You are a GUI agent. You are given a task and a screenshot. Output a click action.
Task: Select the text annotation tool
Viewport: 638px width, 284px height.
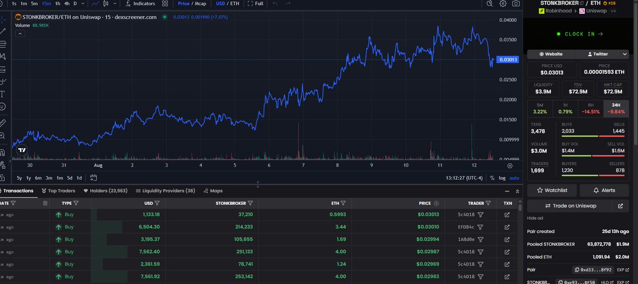[x=3, y=94]
